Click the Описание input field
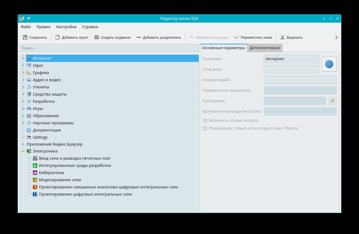359x234 pixels. tap(292, 69)
